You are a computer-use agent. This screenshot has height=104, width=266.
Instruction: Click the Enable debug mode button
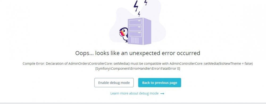[x=114, y=83]
